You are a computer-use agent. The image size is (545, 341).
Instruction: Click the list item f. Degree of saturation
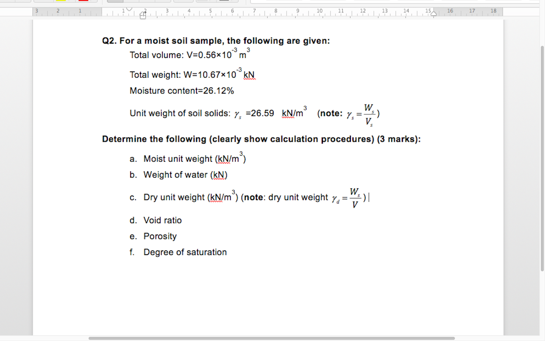(x=185, y=252)
